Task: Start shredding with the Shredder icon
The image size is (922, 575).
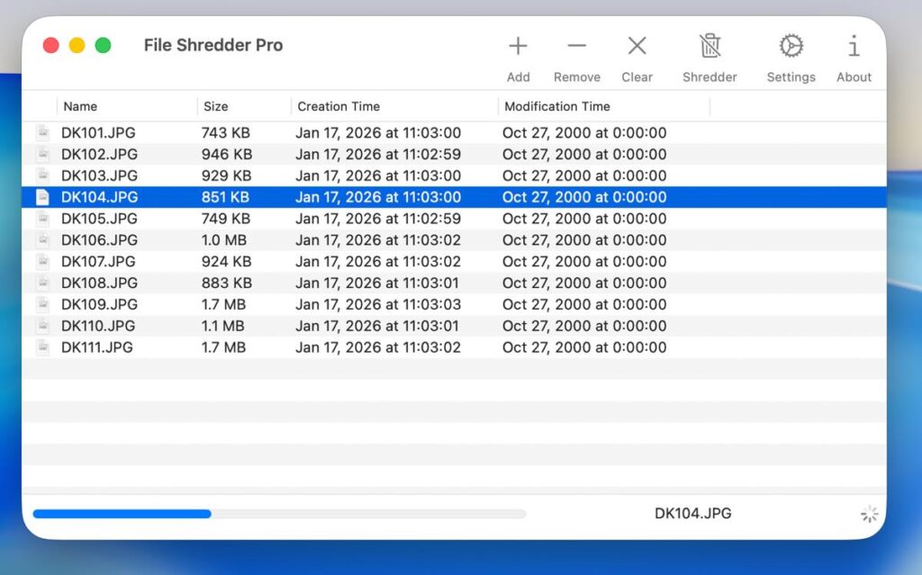Action: (x=710, y=46)
